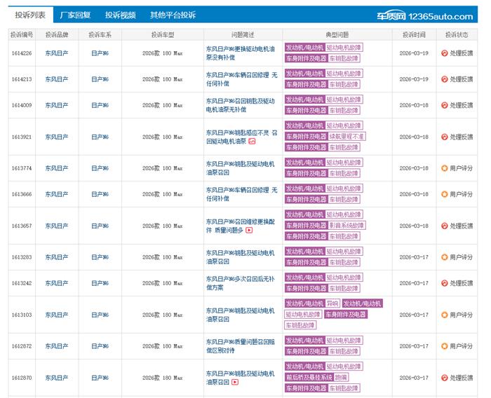Viewport: 491px width, 398px height.
Task: Open the 投诉视频 tab
Action: tap(120, 15)
